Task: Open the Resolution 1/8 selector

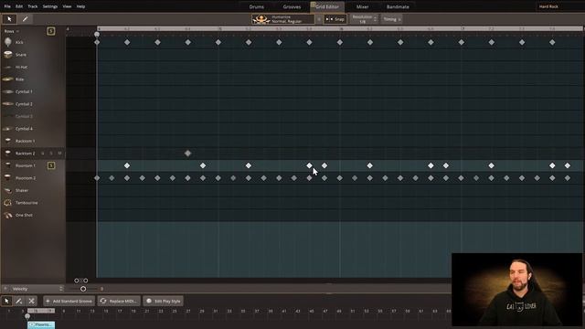Action: [364, 19]
